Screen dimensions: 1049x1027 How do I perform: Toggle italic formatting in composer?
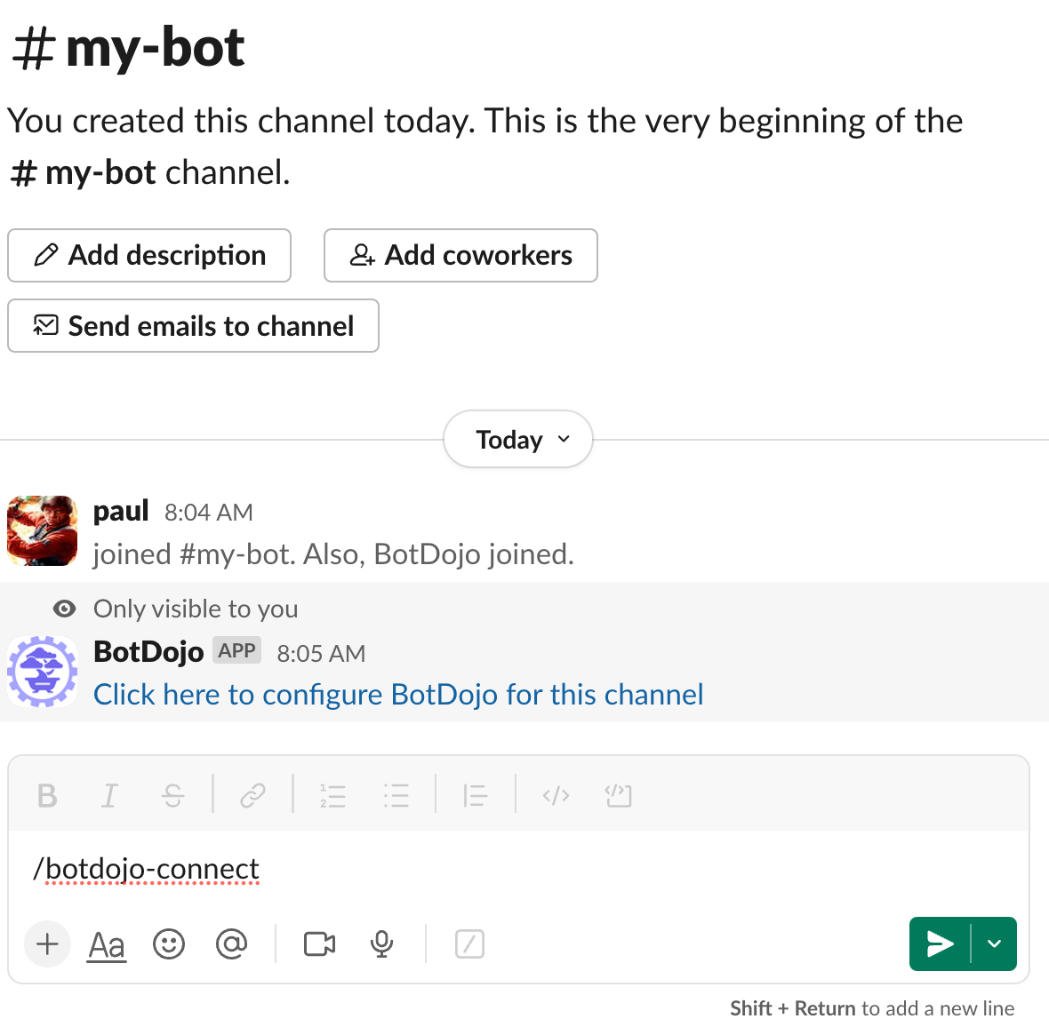pyautogui.click(x=109, y=796)
